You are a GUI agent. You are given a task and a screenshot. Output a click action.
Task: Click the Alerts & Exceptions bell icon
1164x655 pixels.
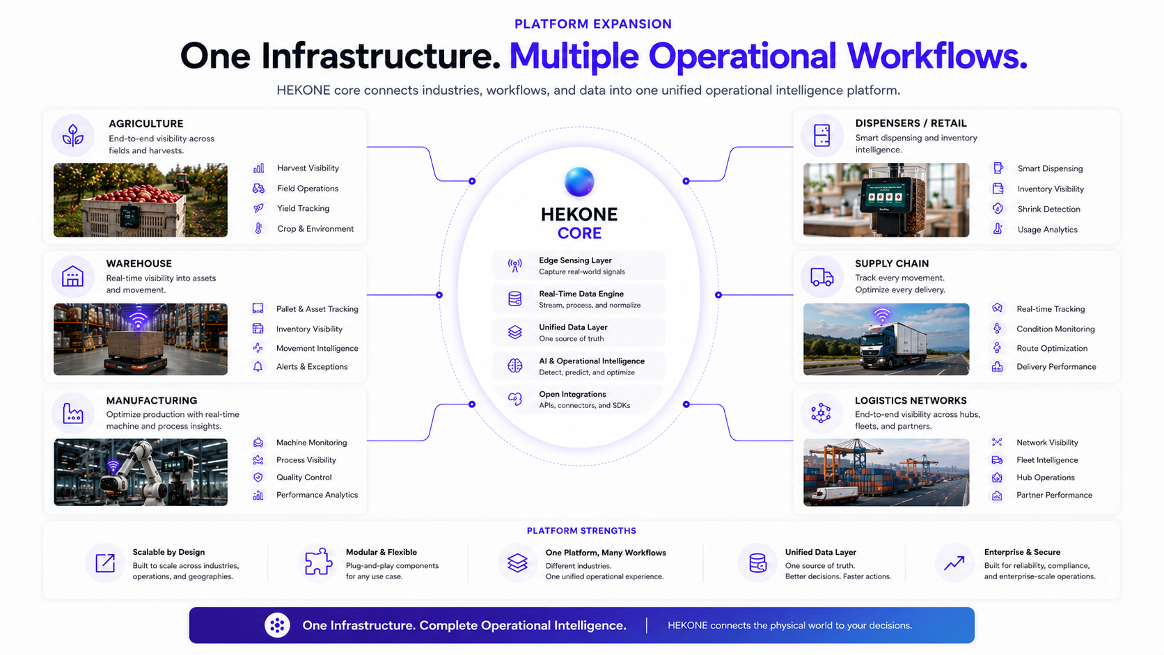(258, 367)
